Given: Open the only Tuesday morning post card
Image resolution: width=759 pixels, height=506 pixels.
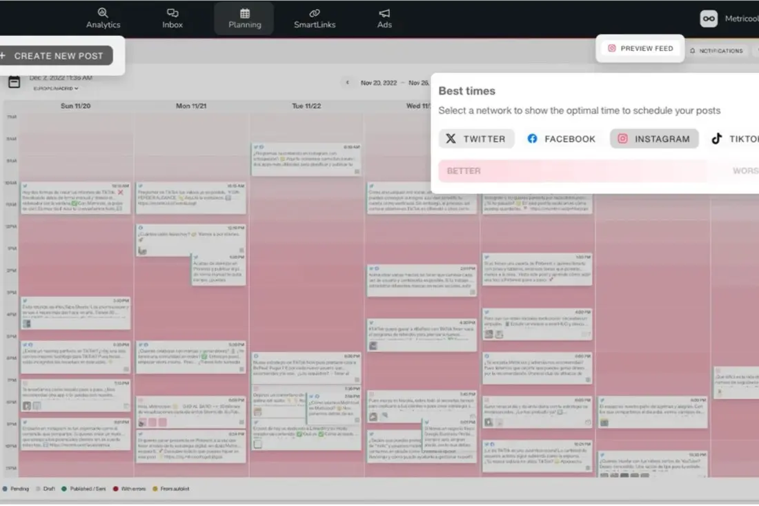Looking at the screenshot, I should pyautogui.click(x=306, y=159).
